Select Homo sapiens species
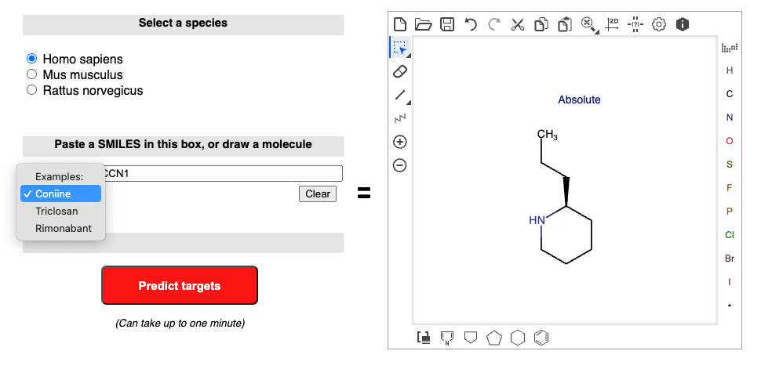The width and height of the screenshot is (761, 369). tap(32, 59)
